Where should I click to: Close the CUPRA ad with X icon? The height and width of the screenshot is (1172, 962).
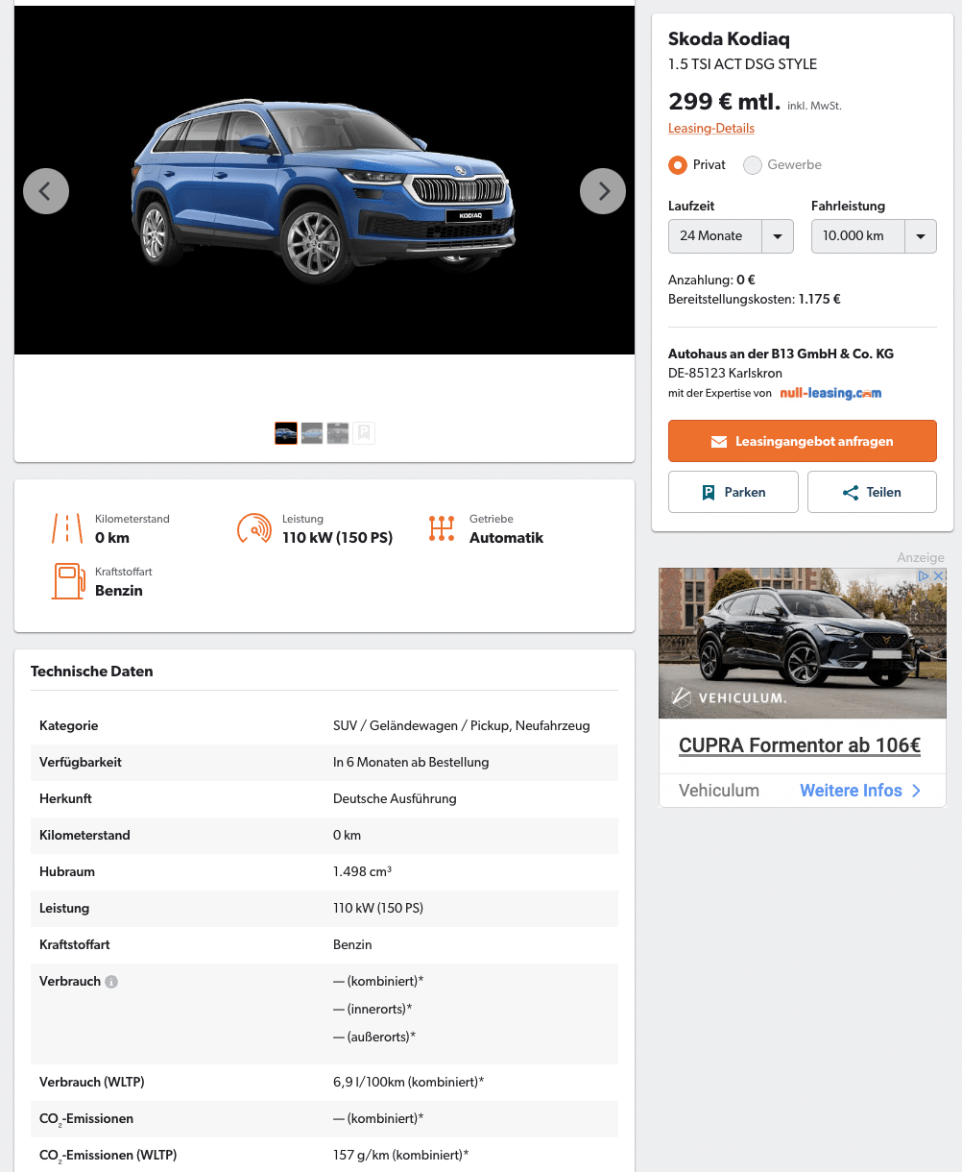pyautogui.click(x=939, y=575)
